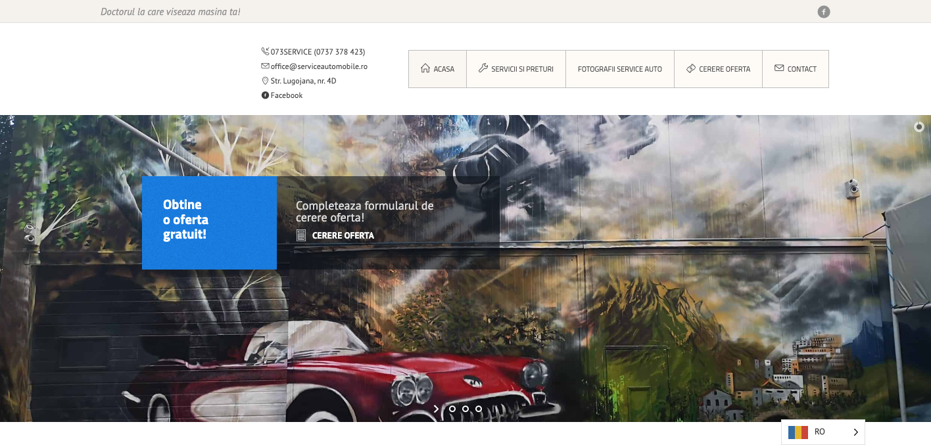Click the house icon on the ACASA menu item
Viewport: 931px width, 445px height.
425,68
